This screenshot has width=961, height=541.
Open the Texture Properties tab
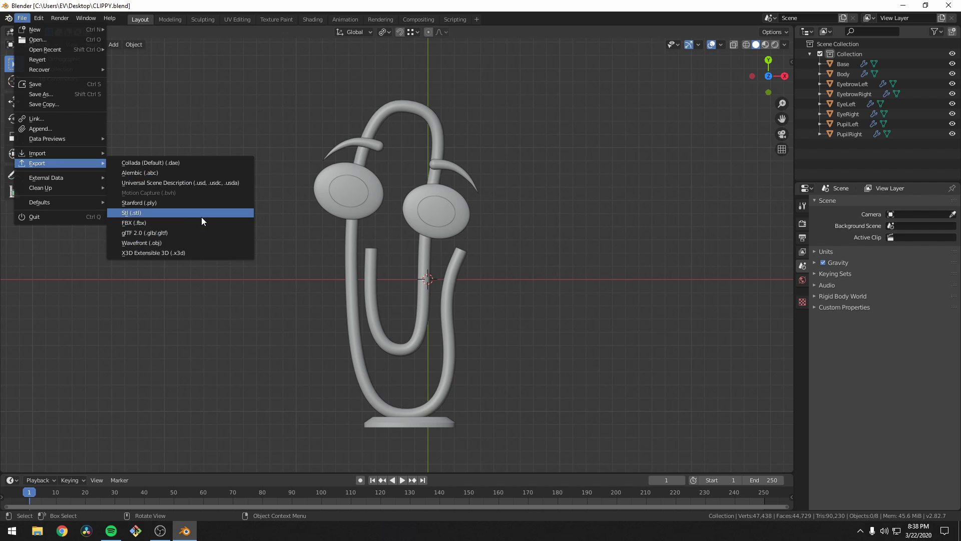click(802, 302)
